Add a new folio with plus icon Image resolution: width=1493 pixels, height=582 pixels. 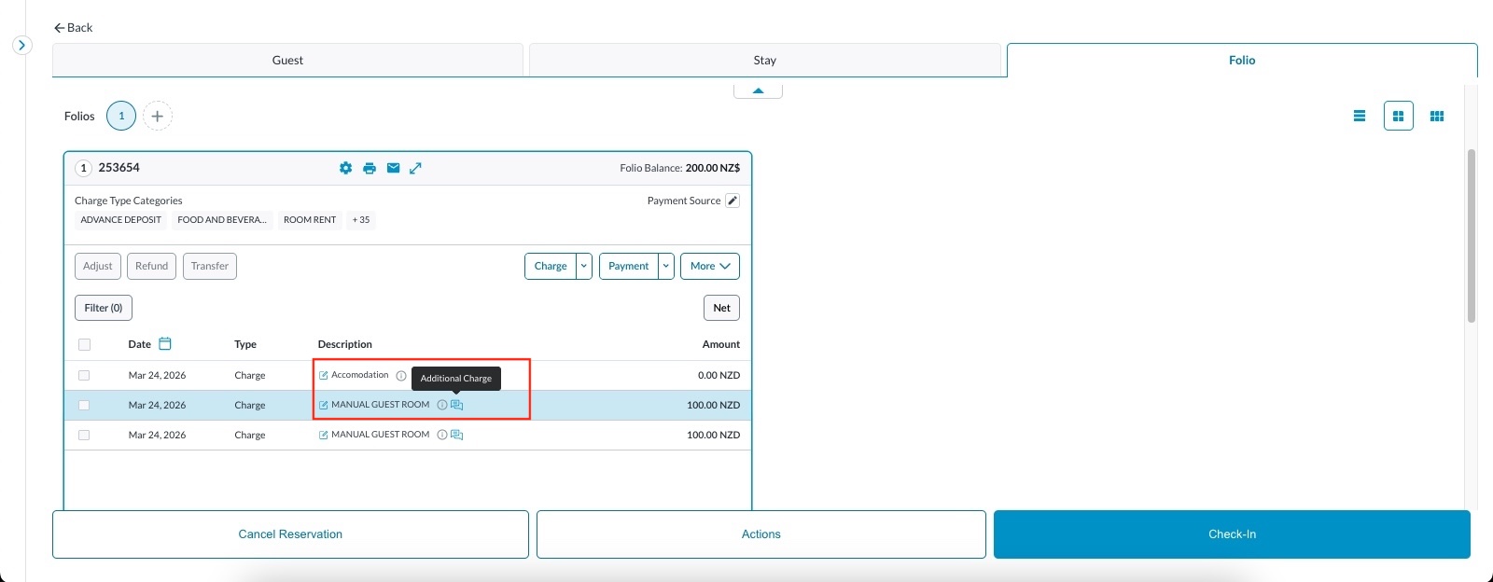click(x=158, y=117)
